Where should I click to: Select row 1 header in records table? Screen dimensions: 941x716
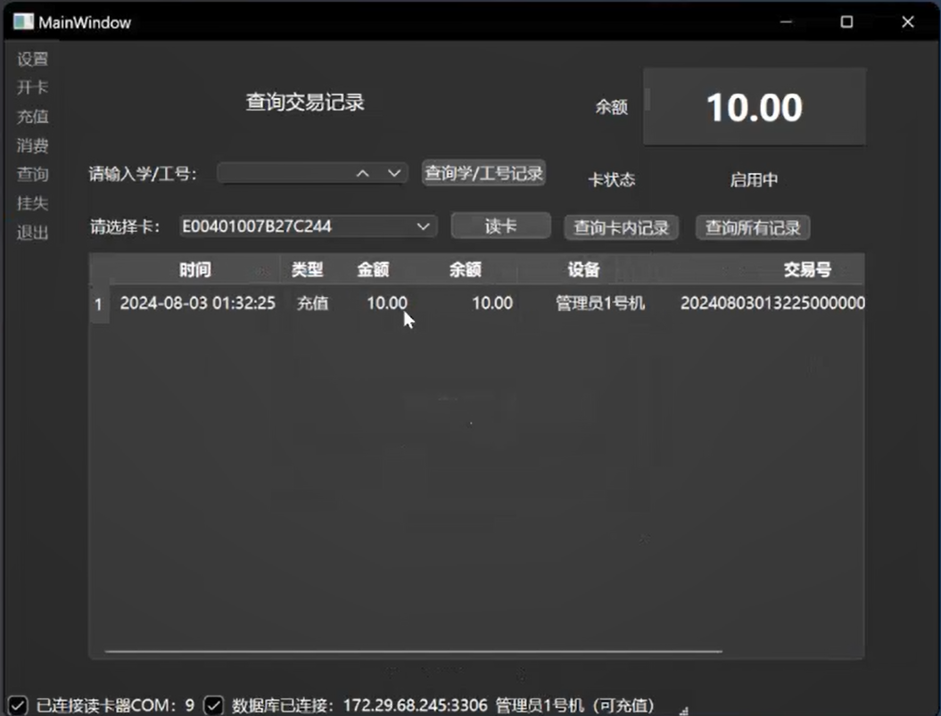point(98,304)
